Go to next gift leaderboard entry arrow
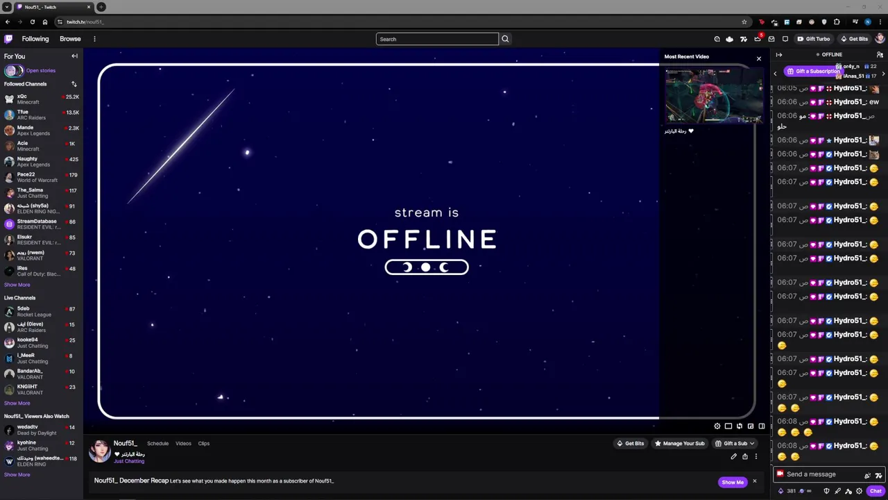The height and width of the screenshot is (500, 888). (883, 74)
